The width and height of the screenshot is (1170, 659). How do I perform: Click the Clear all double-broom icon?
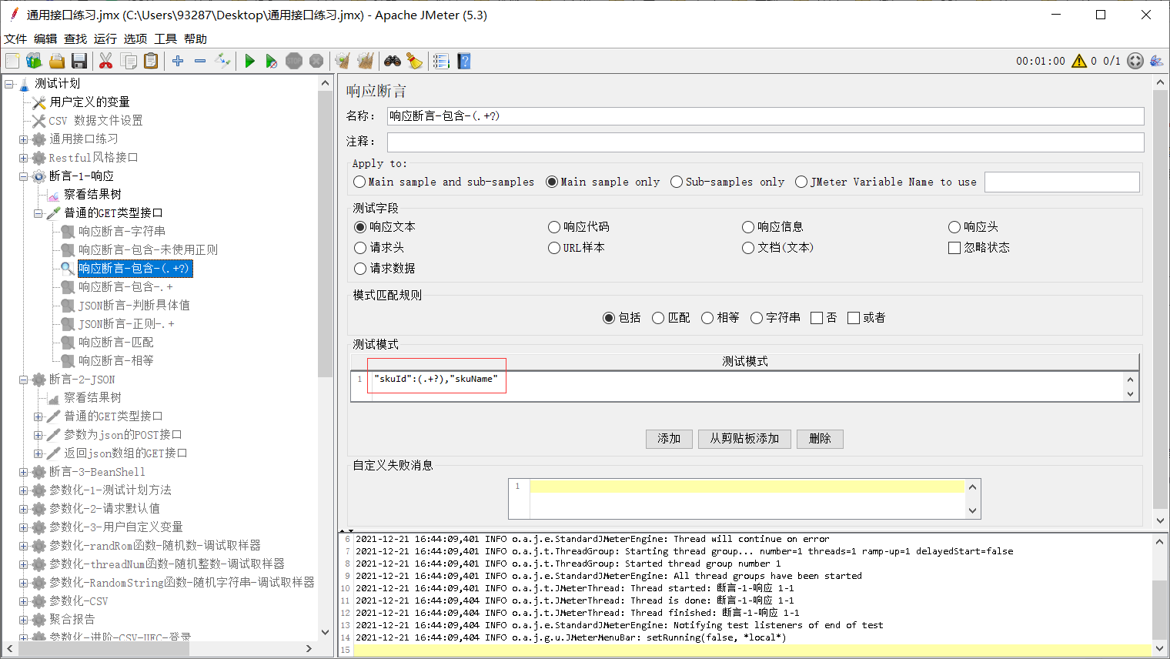tap(365, 61)
